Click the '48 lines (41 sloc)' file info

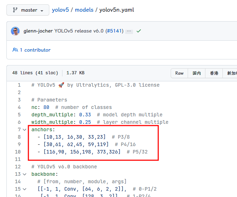(35, 73)
